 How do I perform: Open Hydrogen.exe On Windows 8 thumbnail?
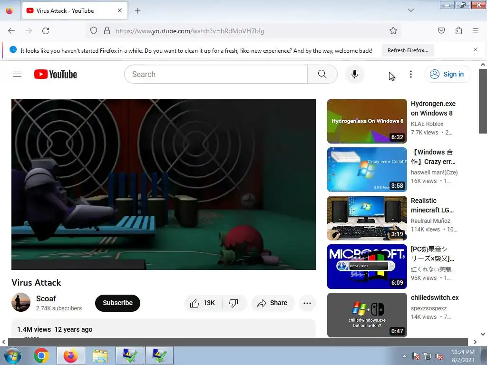367,121
